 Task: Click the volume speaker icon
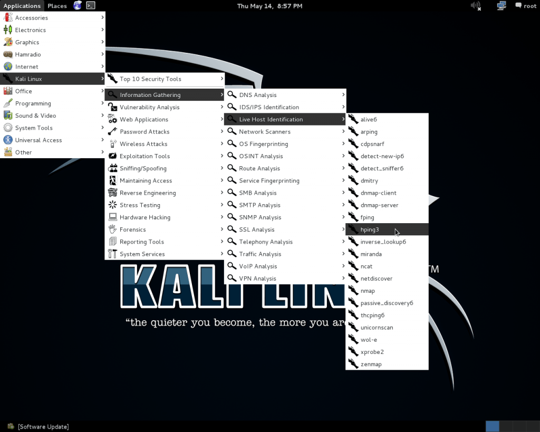tap(476, 5)
